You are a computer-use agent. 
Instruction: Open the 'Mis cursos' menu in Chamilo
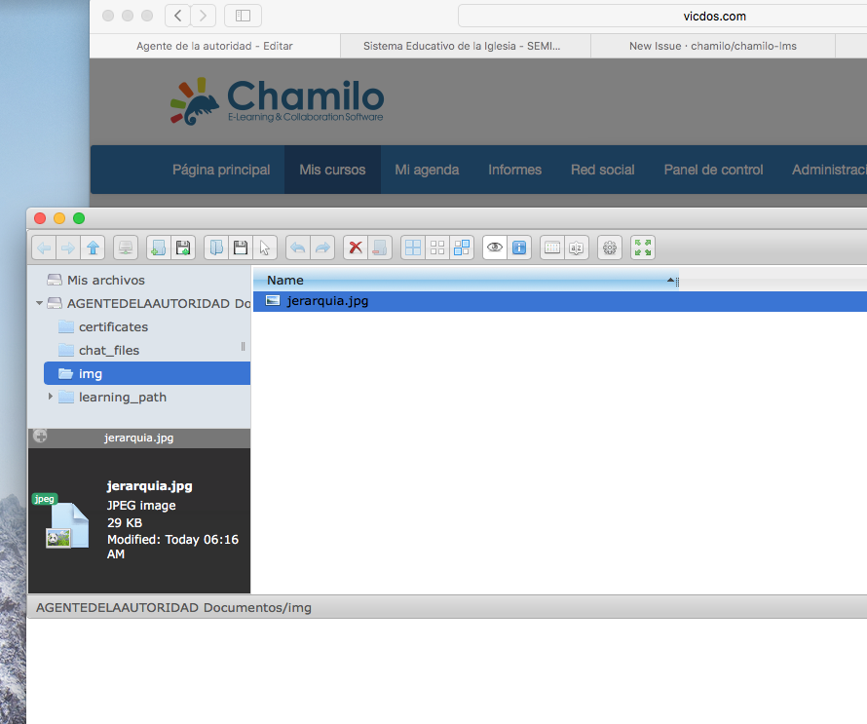pos(332,169)
